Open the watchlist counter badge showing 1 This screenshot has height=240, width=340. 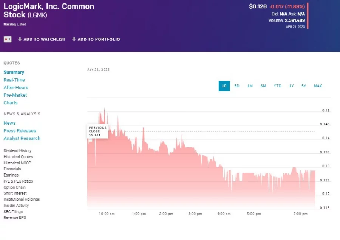coord(8,39)
